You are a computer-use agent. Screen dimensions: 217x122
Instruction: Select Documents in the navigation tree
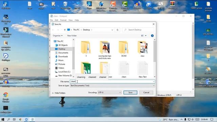[x=63, y=53]
